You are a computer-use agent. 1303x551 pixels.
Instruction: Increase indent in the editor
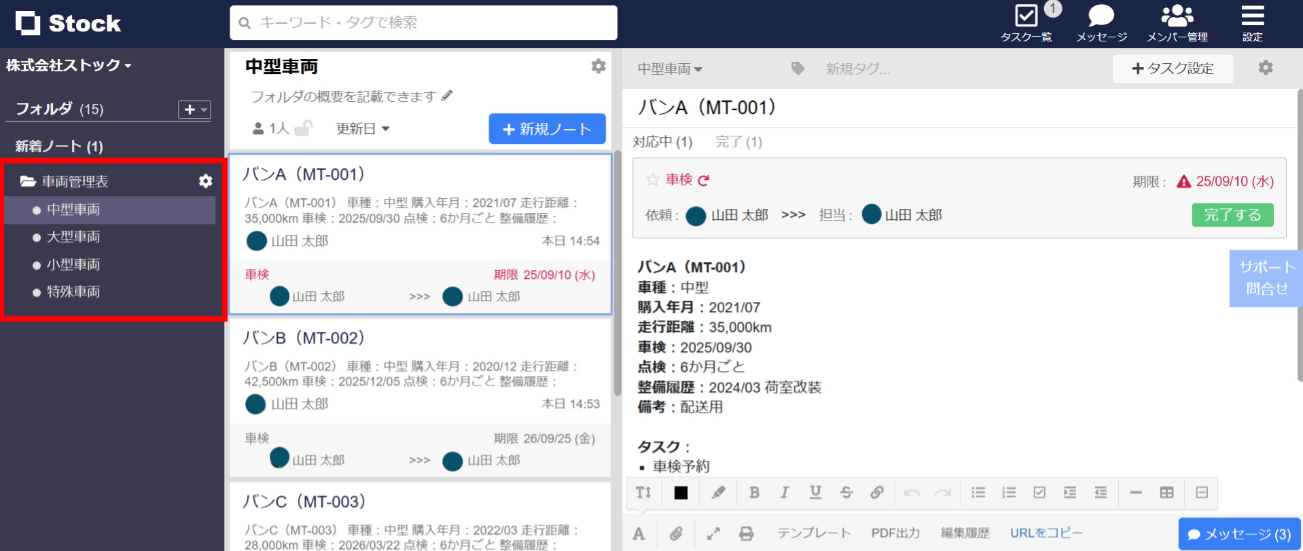point(1070,493)
